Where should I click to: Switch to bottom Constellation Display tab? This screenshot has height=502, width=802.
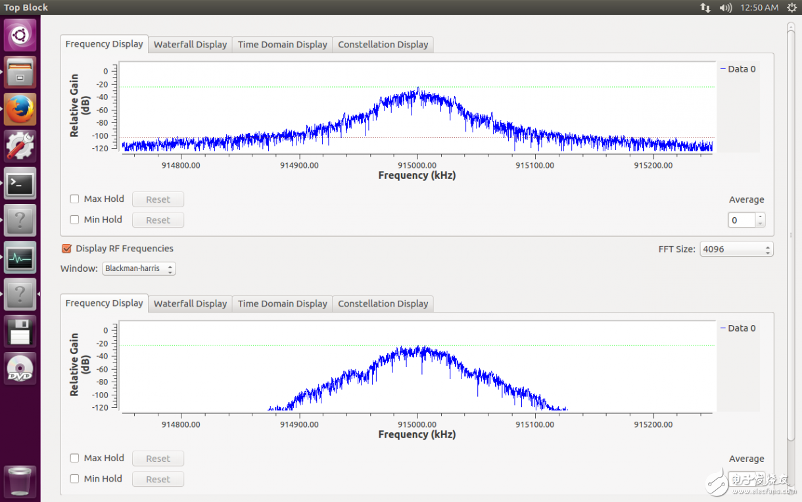383,304
